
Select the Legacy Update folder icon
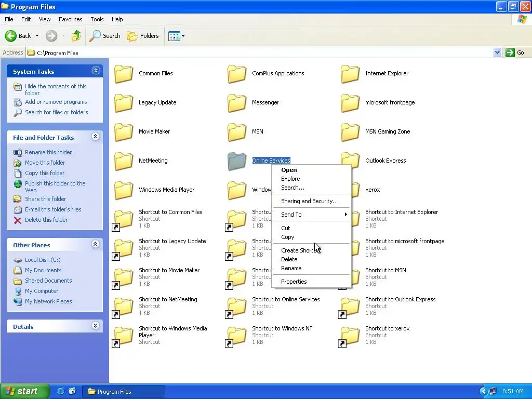point(124,103)
